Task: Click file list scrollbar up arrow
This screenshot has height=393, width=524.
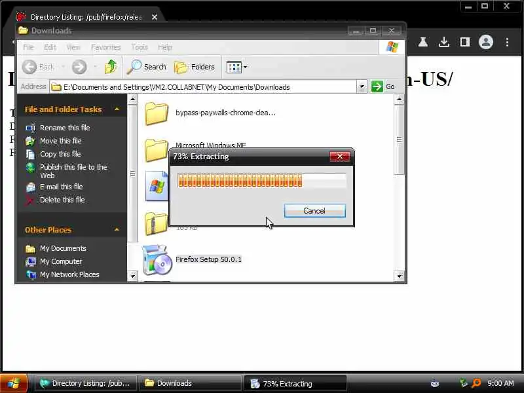Action: [399, 100]
